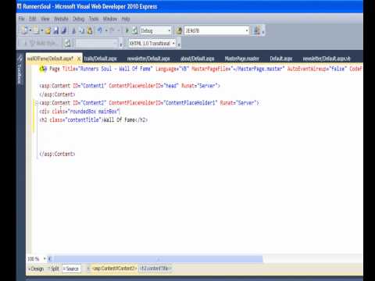Click the Cut scissors icon

pyautogui.click(x=73, y=30)
